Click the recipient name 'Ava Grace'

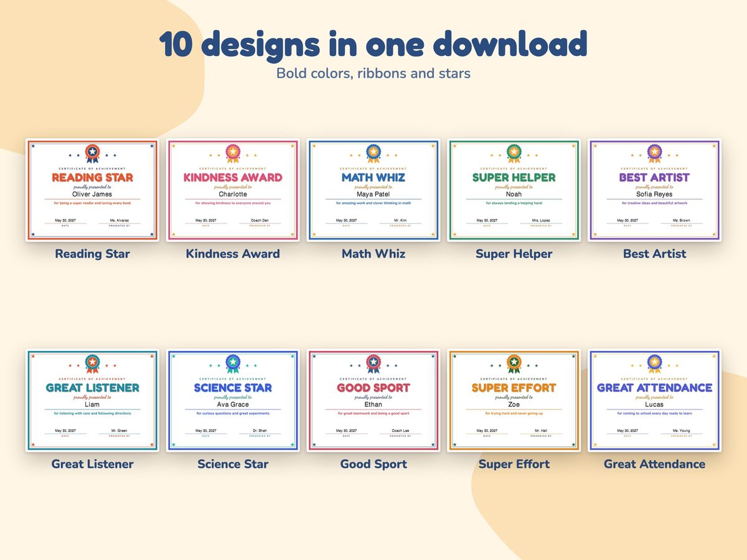tap(233, 404)
